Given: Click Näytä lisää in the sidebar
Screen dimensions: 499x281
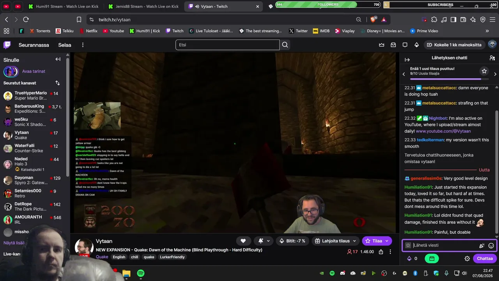Looking at the screenshot, I should coord(14,243).
